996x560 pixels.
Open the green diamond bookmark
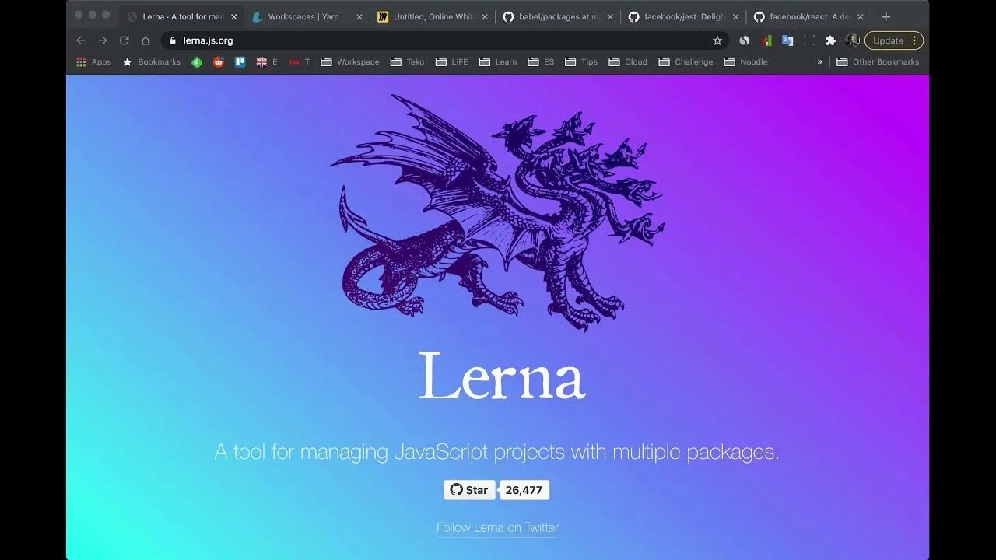pos(197,61)
